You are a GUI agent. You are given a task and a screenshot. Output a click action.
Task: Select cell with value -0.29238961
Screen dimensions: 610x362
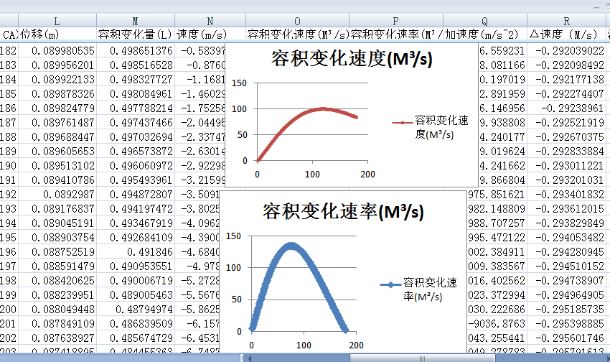pyautogui.click(x=566, y=108)
